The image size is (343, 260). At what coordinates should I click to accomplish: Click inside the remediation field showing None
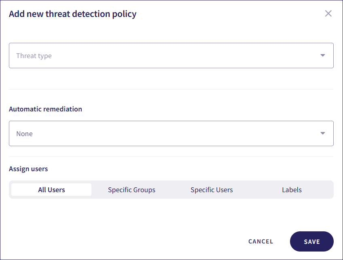162,133
